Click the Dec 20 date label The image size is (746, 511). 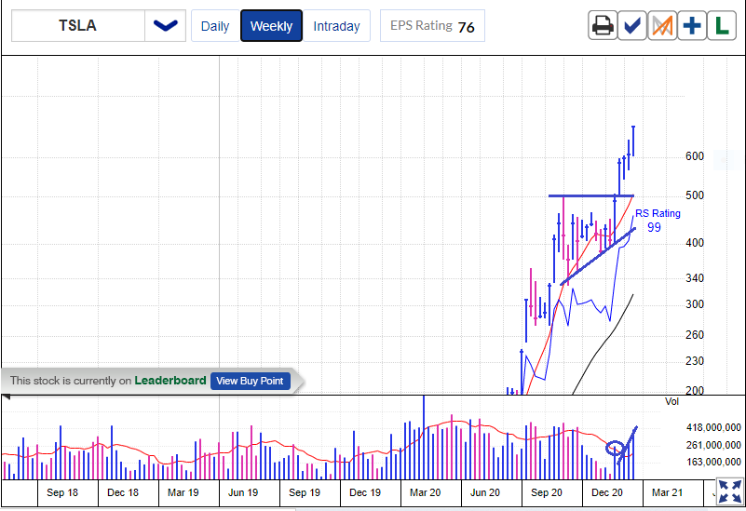click(607, 492)
